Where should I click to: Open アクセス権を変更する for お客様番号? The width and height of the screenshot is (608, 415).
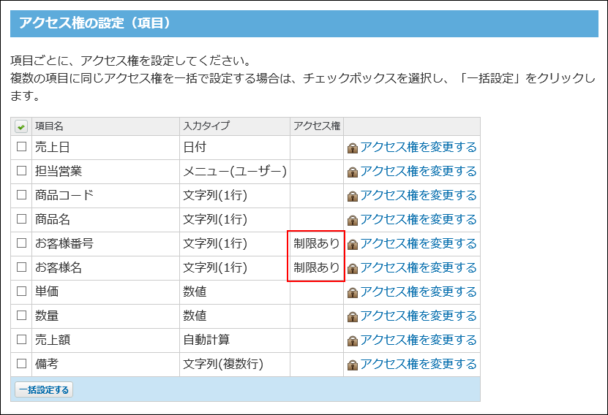(x=419, y=243)
